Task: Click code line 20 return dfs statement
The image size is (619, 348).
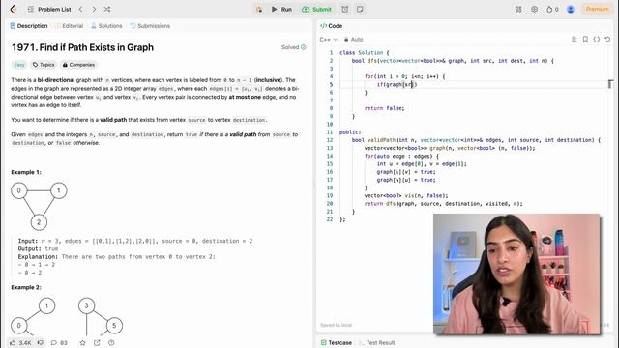Action: 443,204
